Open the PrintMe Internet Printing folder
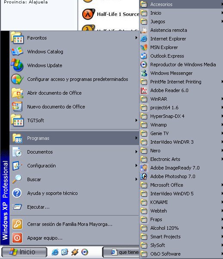This screenshot has width=223, height=259. [x=181, y=82]
